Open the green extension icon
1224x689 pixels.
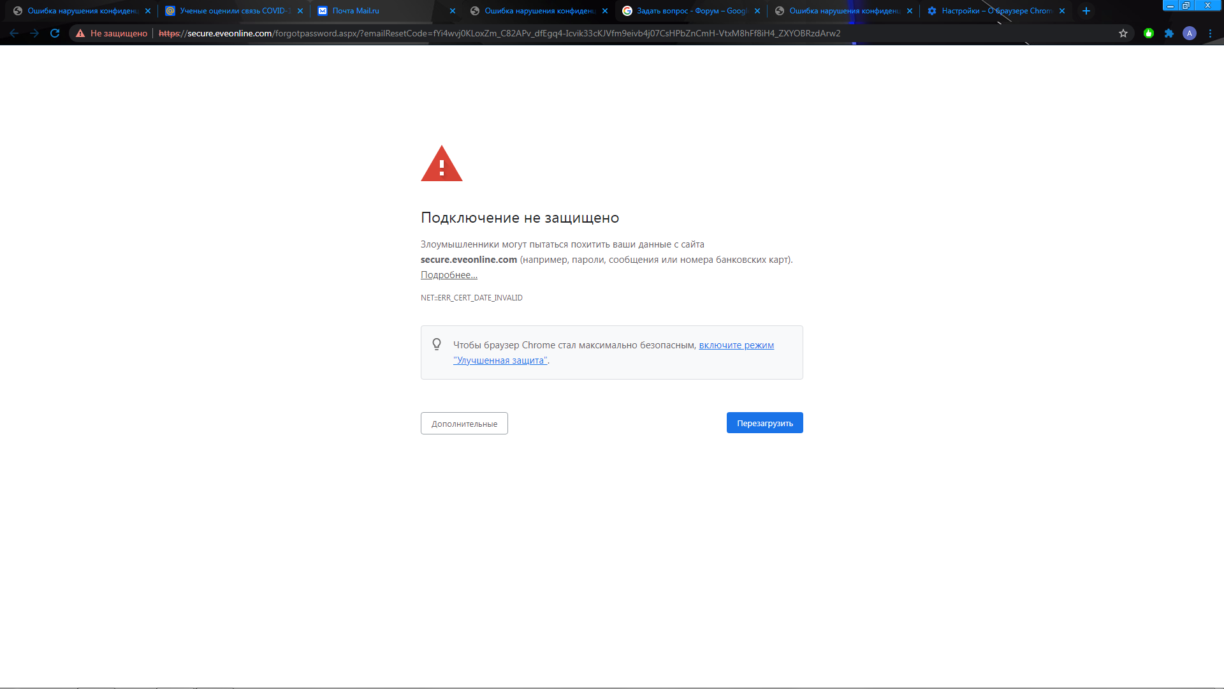coord(1149,33)
